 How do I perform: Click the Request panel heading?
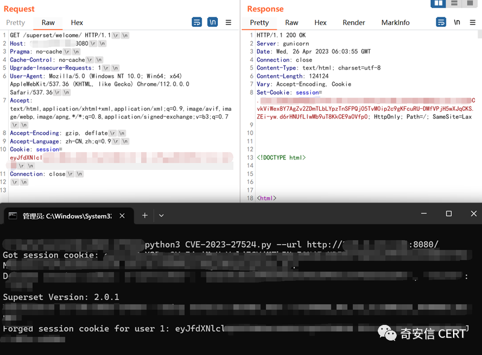point(19,9)
